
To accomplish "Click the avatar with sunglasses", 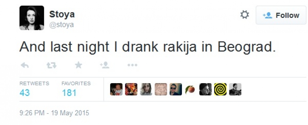I will coord(176,89).
